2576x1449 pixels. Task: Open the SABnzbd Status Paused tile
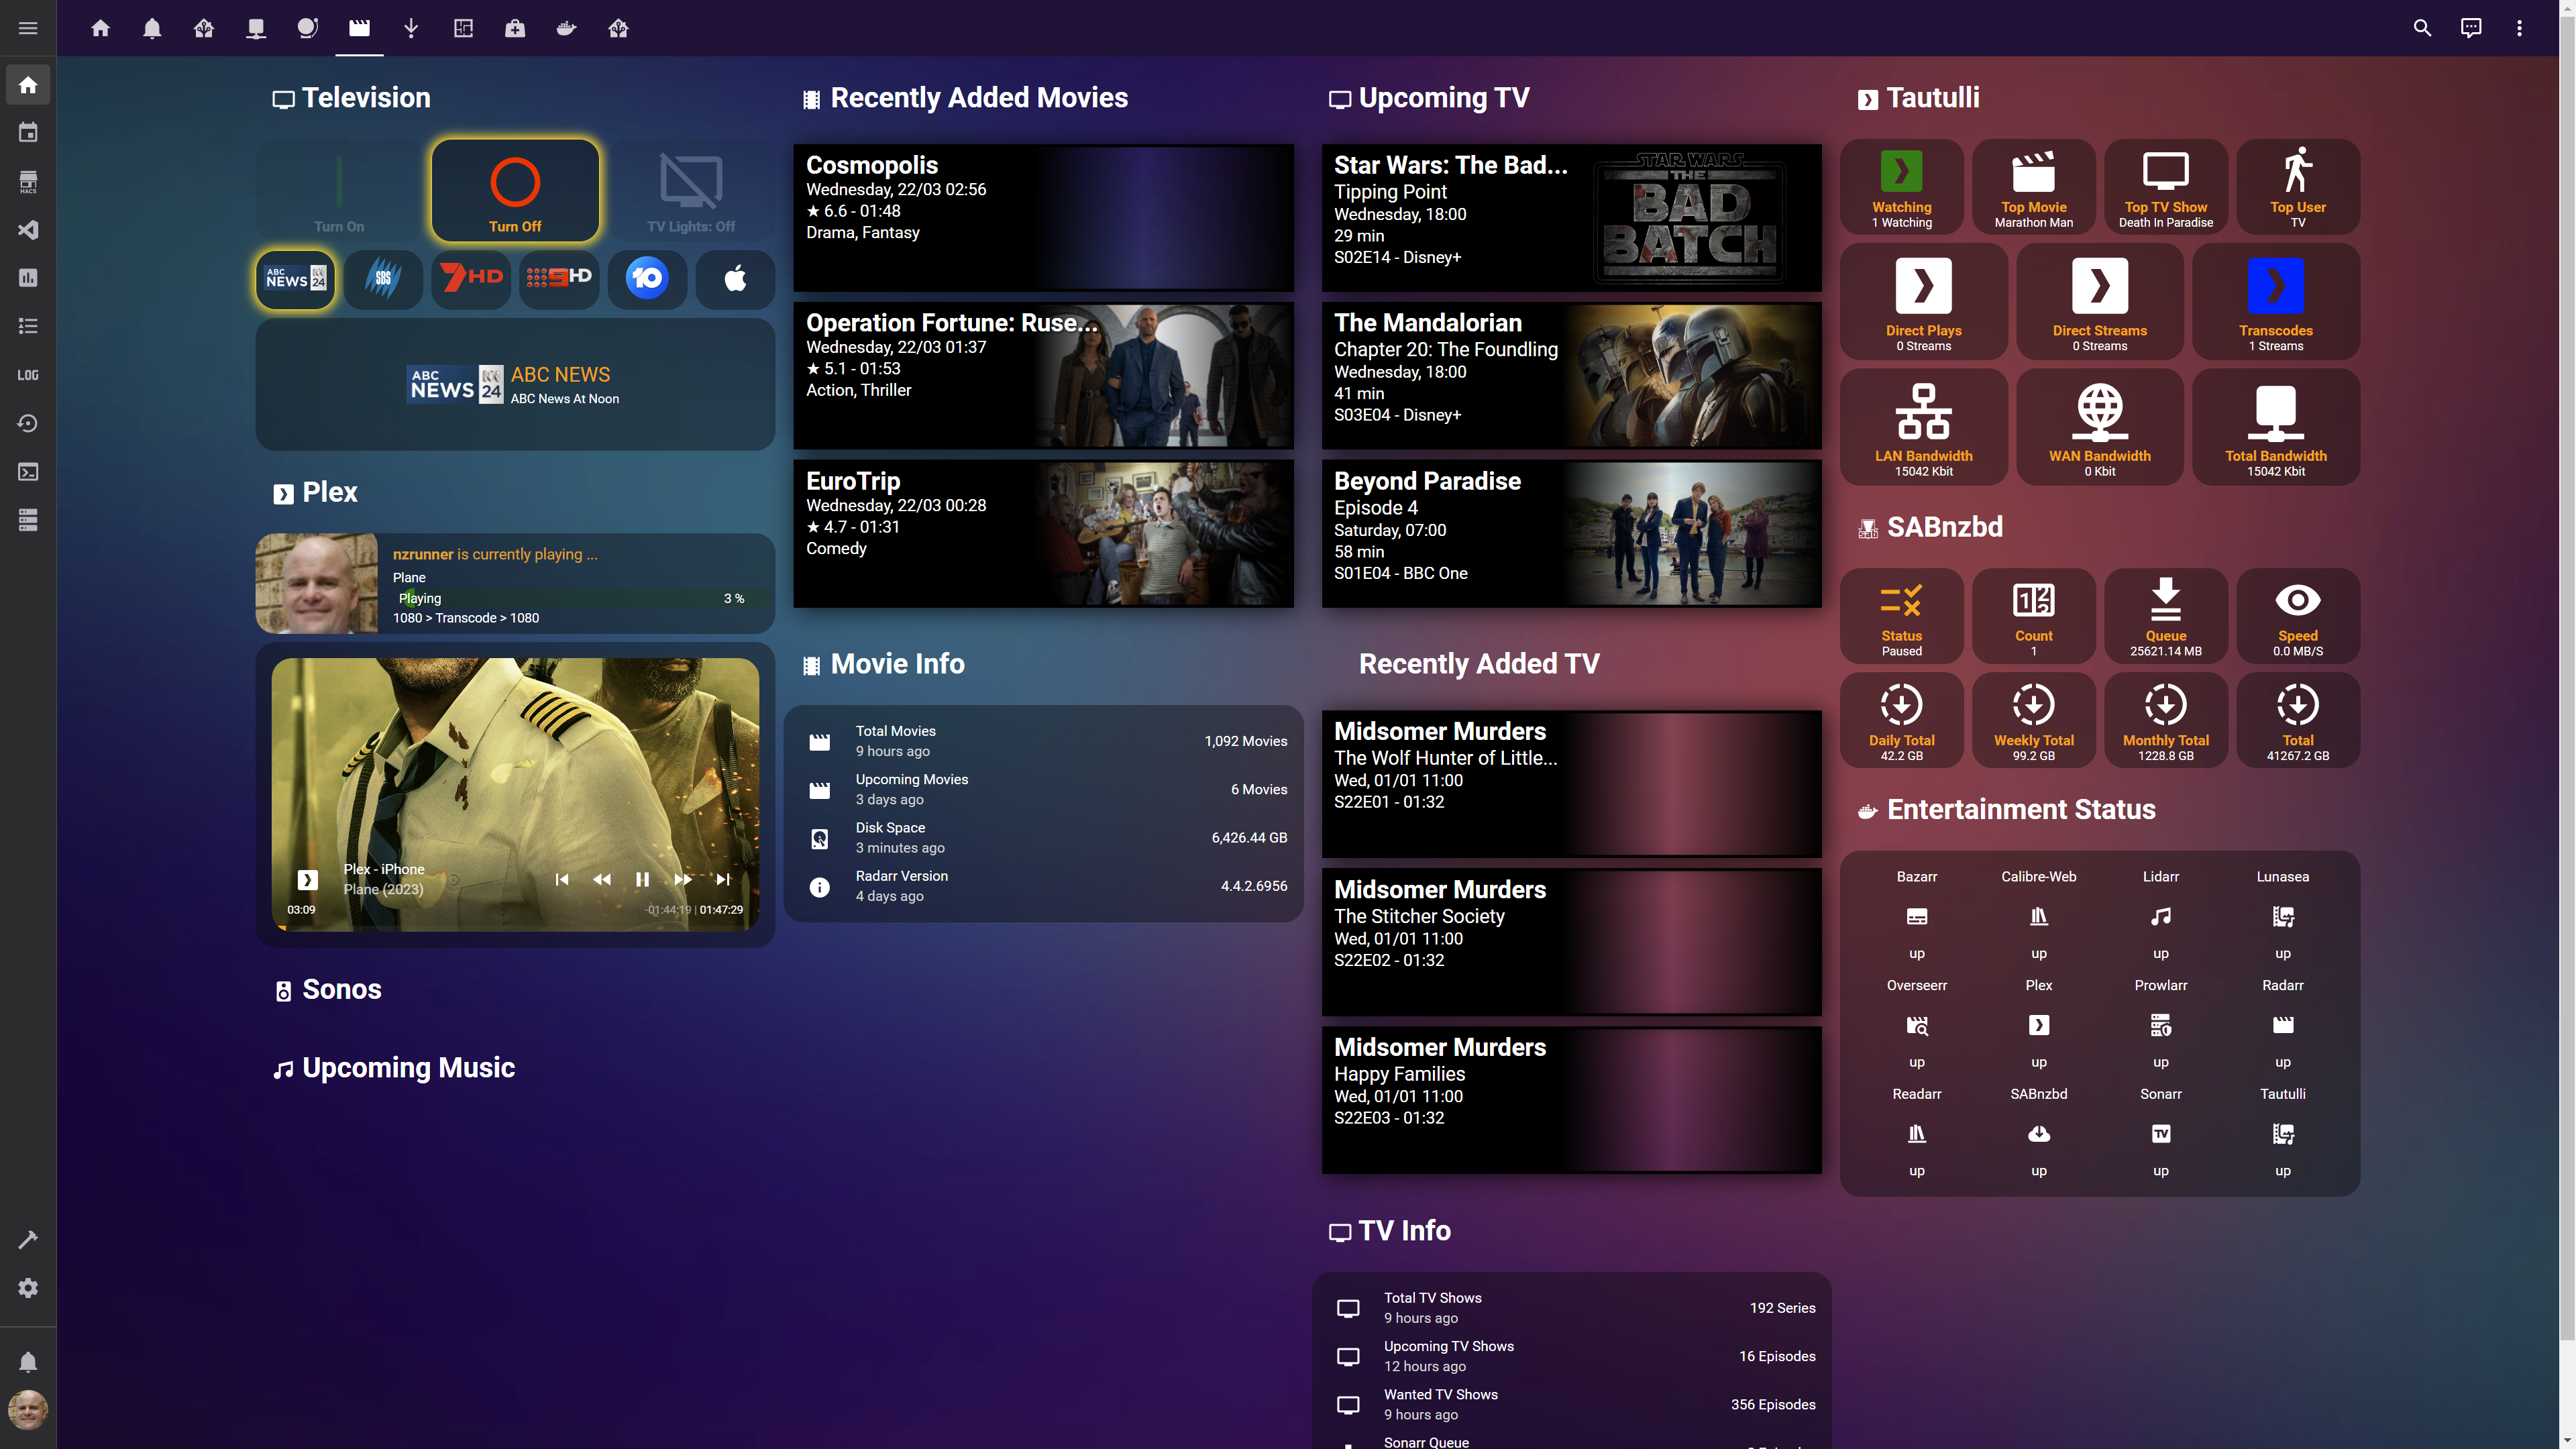1901,615
